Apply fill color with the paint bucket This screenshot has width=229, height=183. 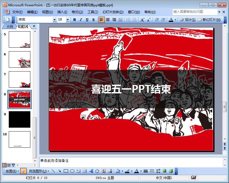(x=118, y=171)
